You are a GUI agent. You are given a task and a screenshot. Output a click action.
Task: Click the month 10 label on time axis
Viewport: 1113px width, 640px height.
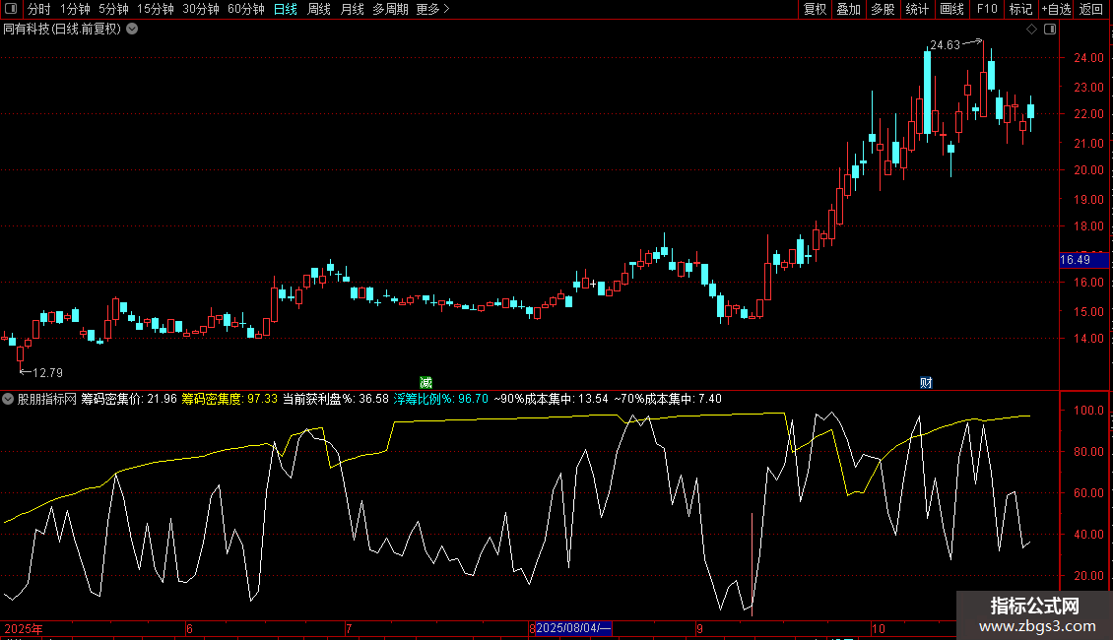click(x=878, y=628)
